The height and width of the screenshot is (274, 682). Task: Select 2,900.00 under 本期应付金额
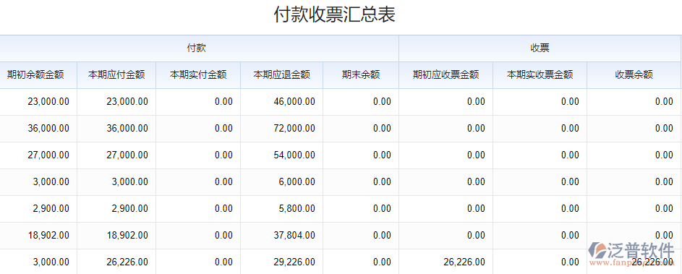pyautogui.click(x=129, y=209)
